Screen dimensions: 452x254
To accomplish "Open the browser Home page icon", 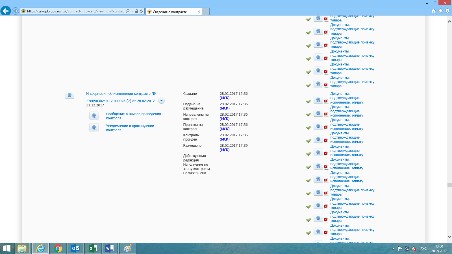I will point(434,11).
